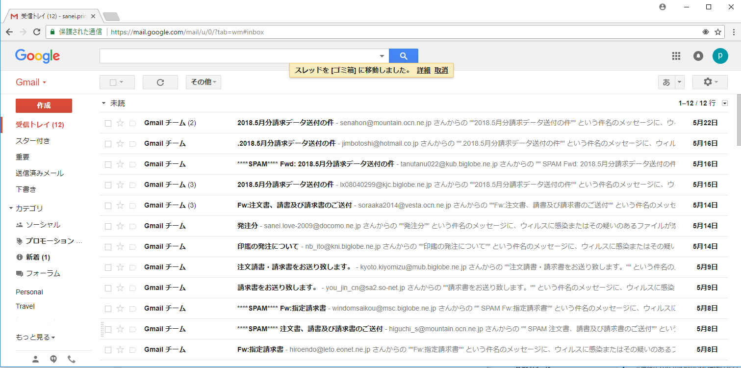The image size is (741, 368).
Task: Open the Google apps grid icon
Action: pyautogui.click(x=676, y=56)
